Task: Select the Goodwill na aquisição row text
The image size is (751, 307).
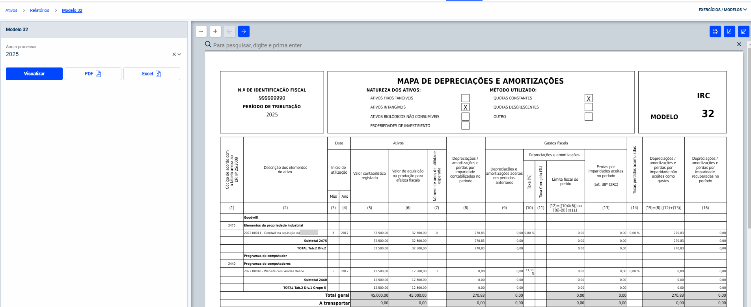Action: (x=272, y=233)
